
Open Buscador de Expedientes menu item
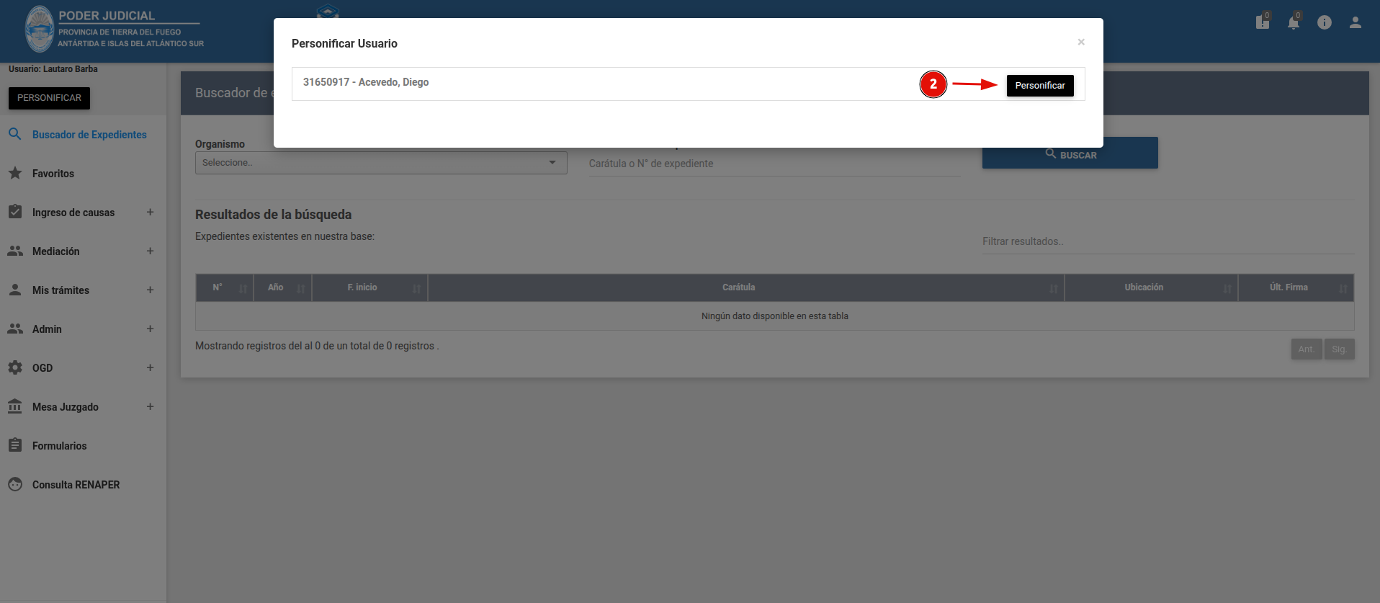coord(89,135)
